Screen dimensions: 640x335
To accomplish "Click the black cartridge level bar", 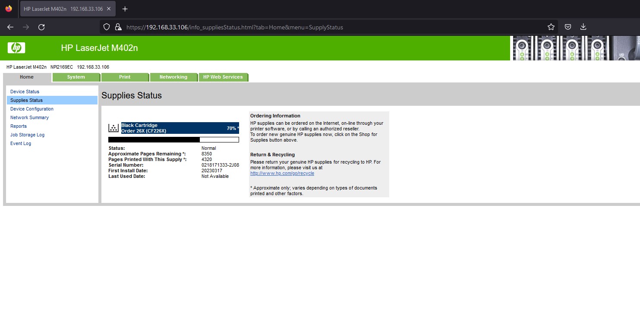I will (x=173, y=139).
